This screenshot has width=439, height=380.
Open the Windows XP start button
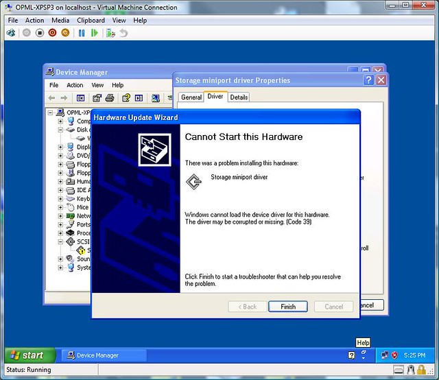[27, 355]
